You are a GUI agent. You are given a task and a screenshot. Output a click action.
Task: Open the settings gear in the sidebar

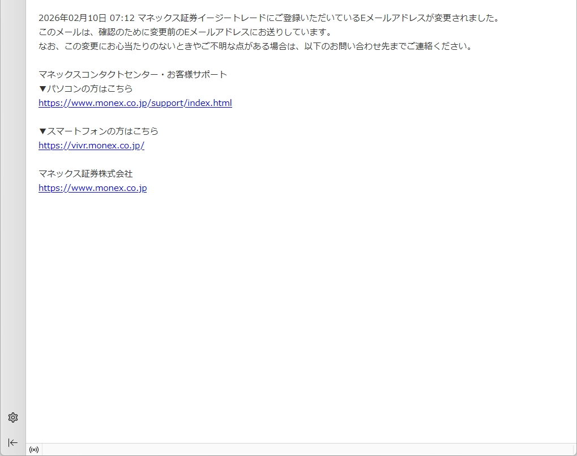pyautogui.click(x=13, y=417)
